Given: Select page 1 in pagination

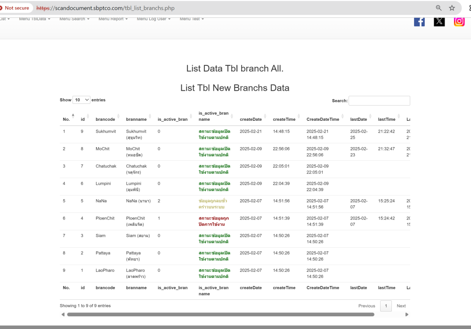Looking at the screenshot, I should pos(386,306).
